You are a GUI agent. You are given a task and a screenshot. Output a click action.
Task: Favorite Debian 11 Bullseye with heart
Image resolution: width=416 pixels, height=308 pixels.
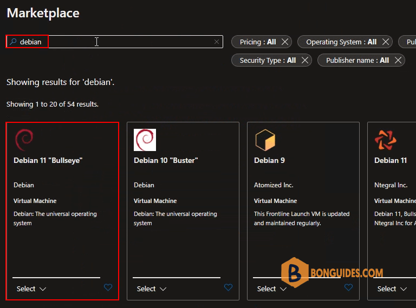[108, 287]
